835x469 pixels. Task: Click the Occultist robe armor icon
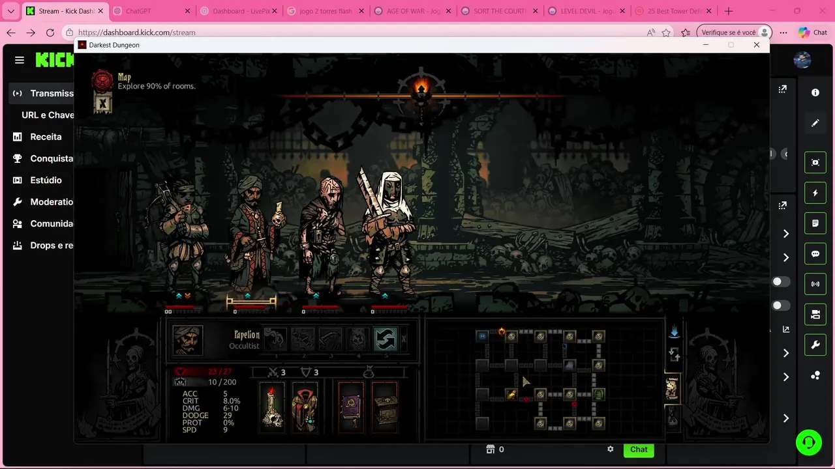(304, 407)
